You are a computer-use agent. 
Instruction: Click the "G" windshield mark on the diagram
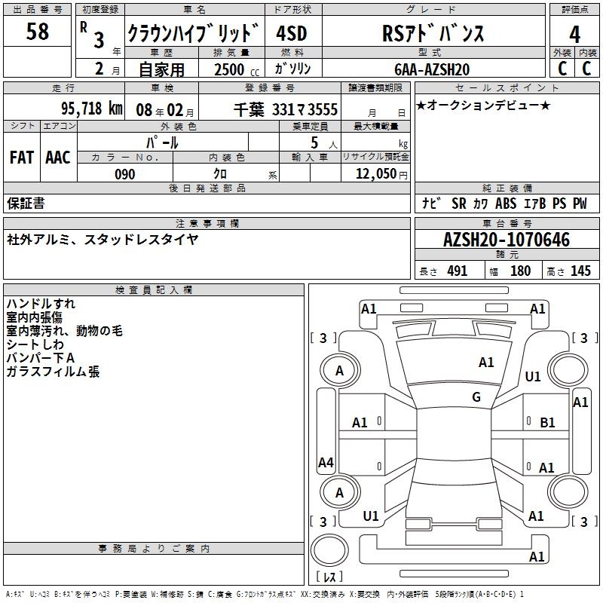click(x=476, y=396)
